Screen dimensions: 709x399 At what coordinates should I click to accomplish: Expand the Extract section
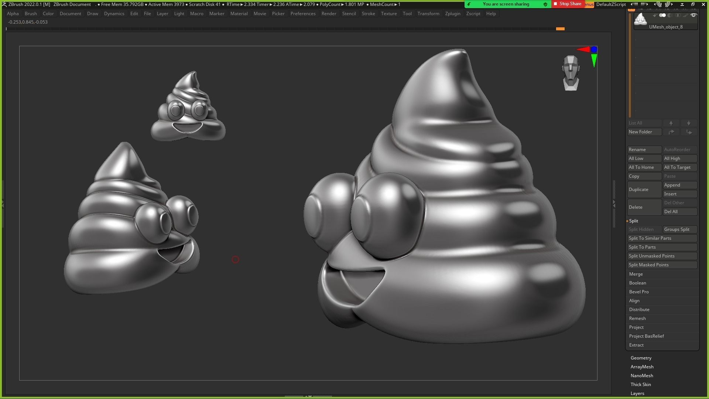click(x=636, y=345)
